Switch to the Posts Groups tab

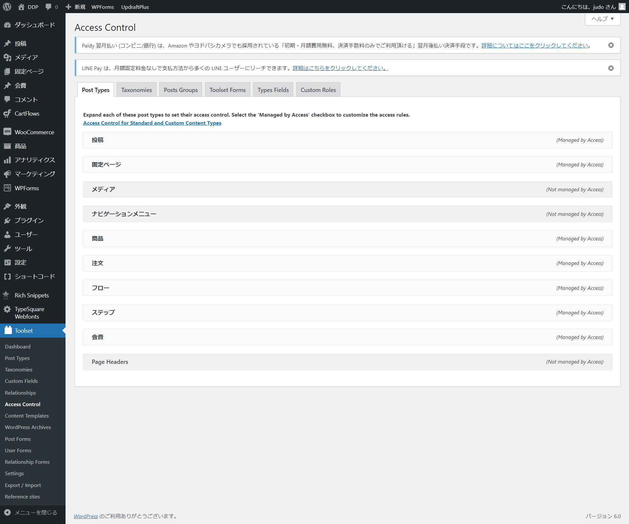181,90
